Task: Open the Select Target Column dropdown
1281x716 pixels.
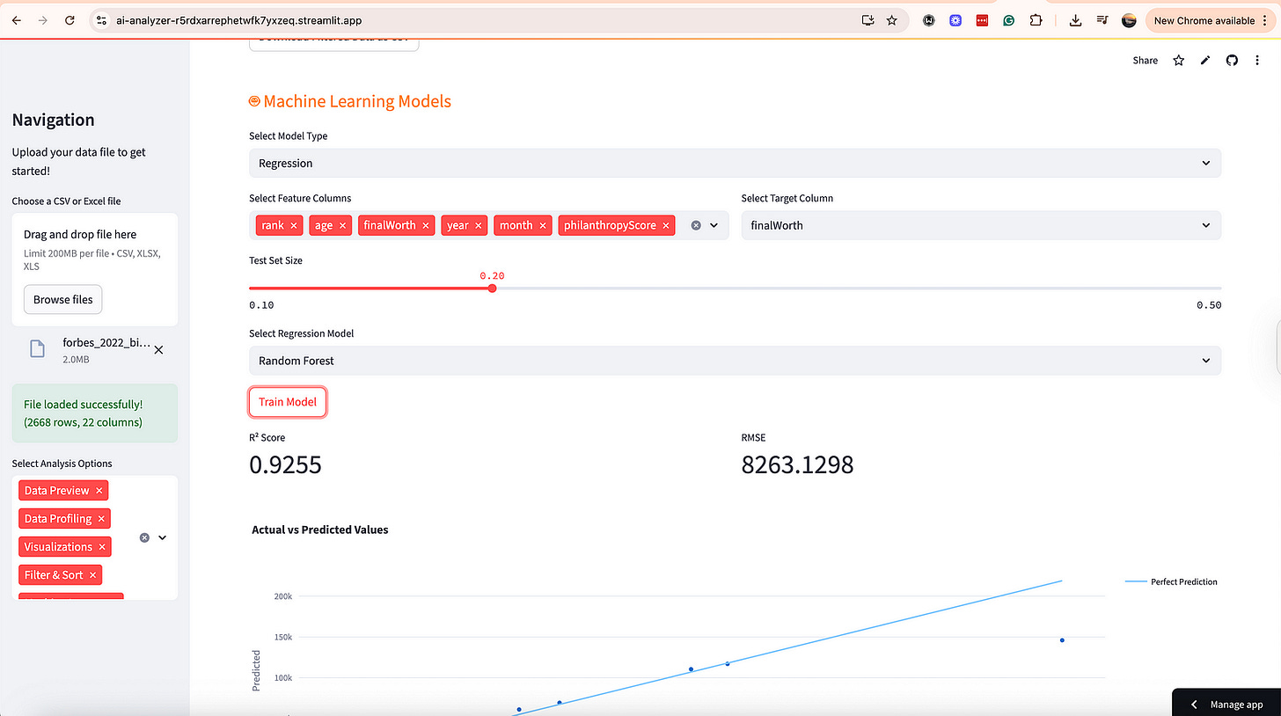Action: click(981, 225)
